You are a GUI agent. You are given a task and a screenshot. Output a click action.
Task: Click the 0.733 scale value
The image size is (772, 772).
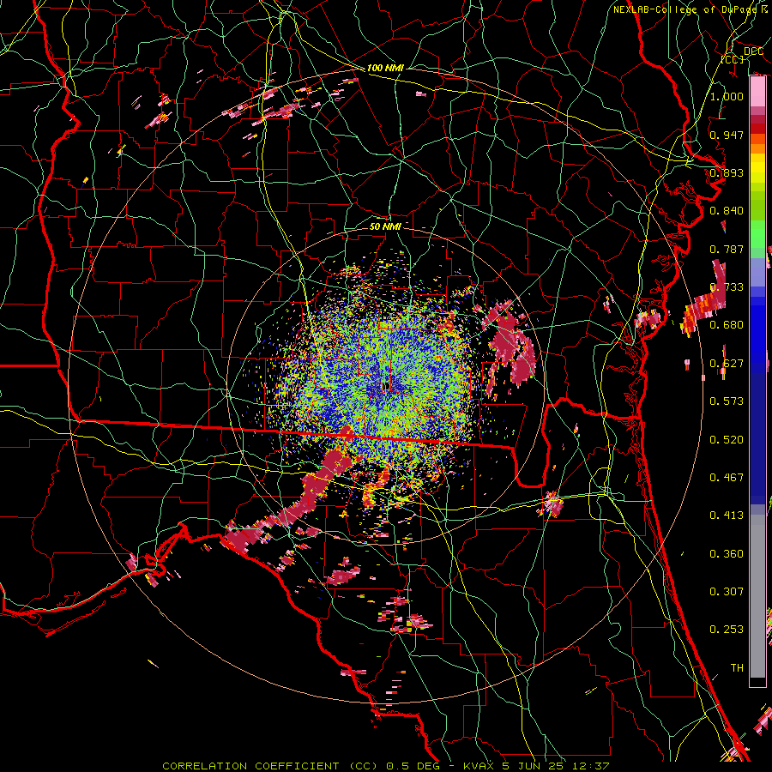(727, 287)
